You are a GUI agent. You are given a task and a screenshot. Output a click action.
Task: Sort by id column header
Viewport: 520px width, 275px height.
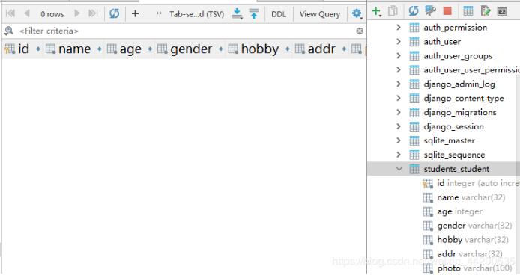pos(22,49)
